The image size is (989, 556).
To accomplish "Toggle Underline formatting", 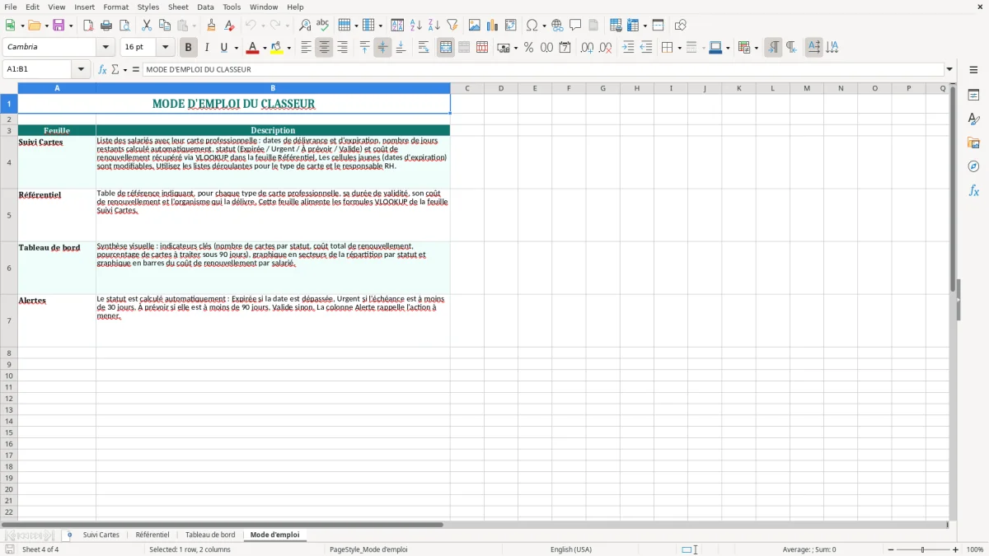I will (223, 48).
